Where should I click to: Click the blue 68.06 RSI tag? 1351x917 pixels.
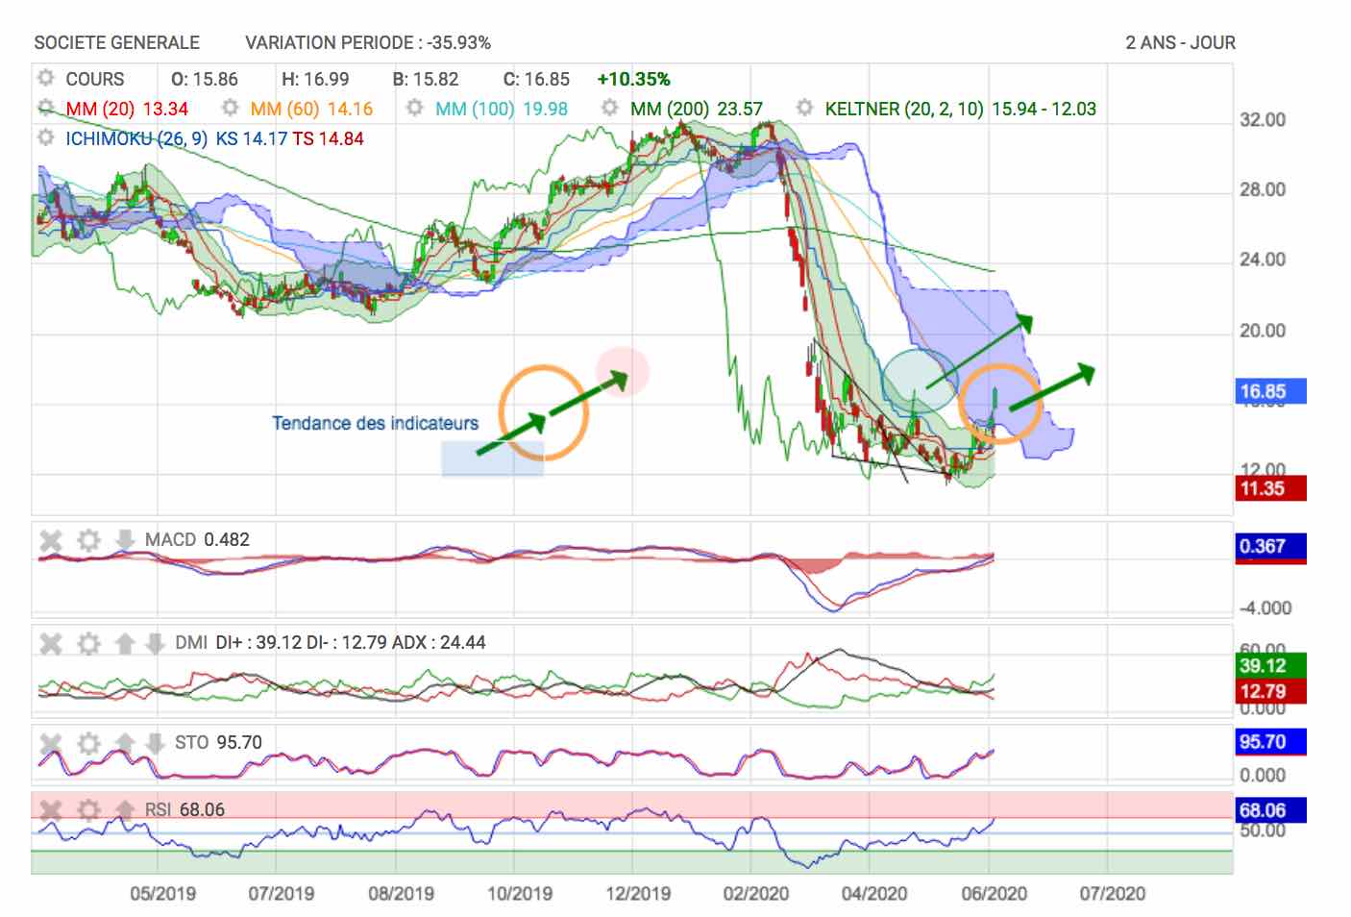coord(1270,810)
